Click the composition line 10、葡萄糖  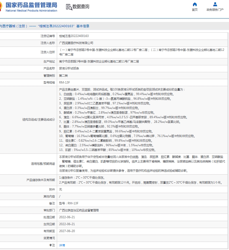[x=127, y=136]
